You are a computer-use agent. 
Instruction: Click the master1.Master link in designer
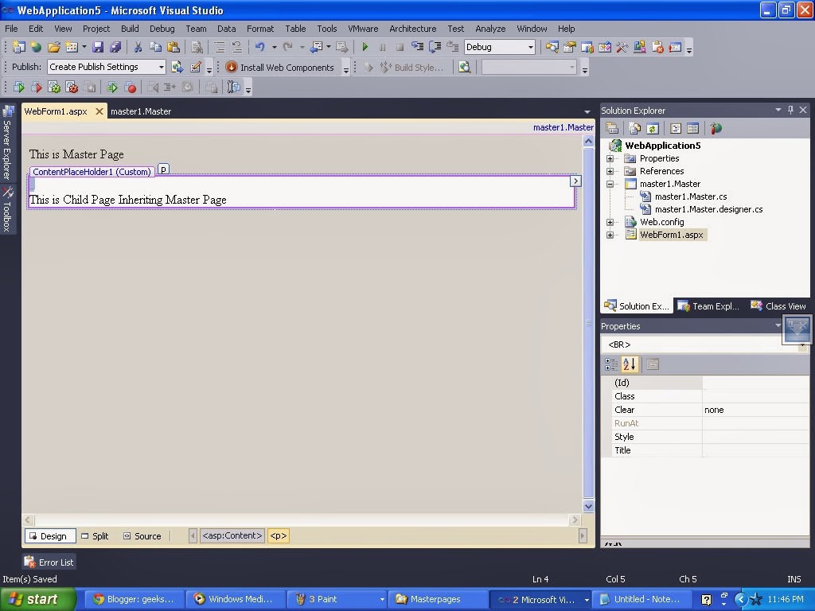(563, 127)
